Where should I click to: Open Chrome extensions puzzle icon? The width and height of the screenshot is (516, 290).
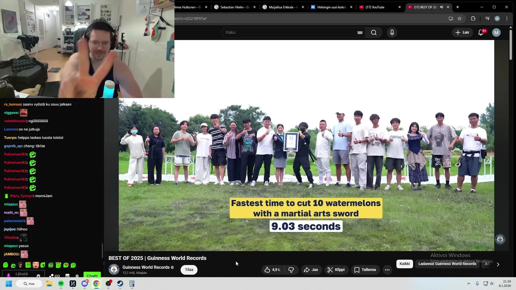tap(473, 19)
